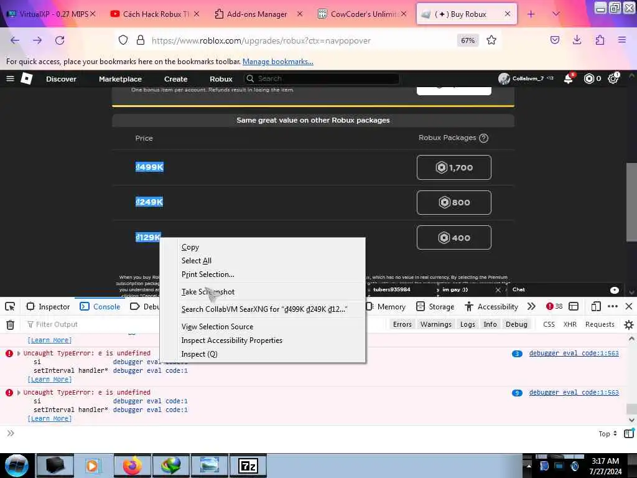Switch to the Storage devtools tab
The height and width of the screenshot is (478, 637).
click(435, 306)
